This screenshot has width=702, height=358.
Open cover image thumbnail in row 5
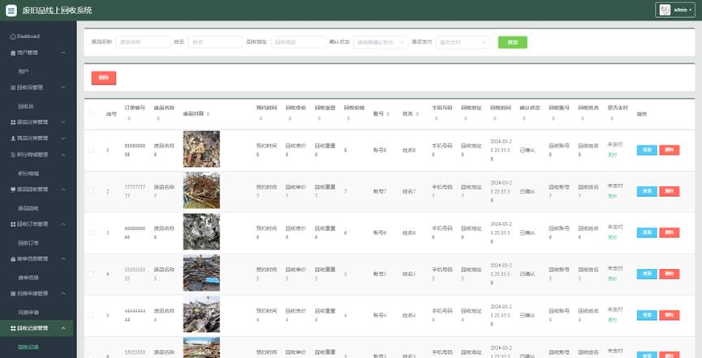(x=201, y=314)
